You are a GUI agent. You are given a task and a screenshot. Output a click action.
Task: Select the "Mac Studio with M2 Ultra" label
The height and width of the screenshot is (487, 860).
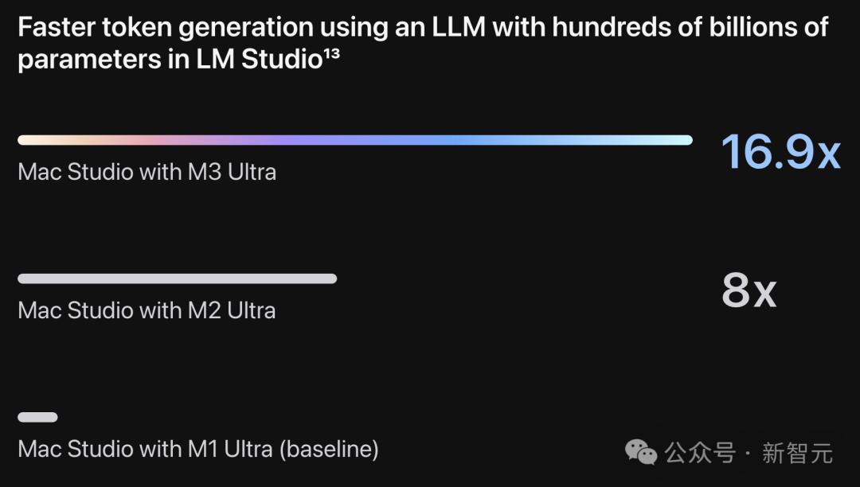click(x=147, y=310)
